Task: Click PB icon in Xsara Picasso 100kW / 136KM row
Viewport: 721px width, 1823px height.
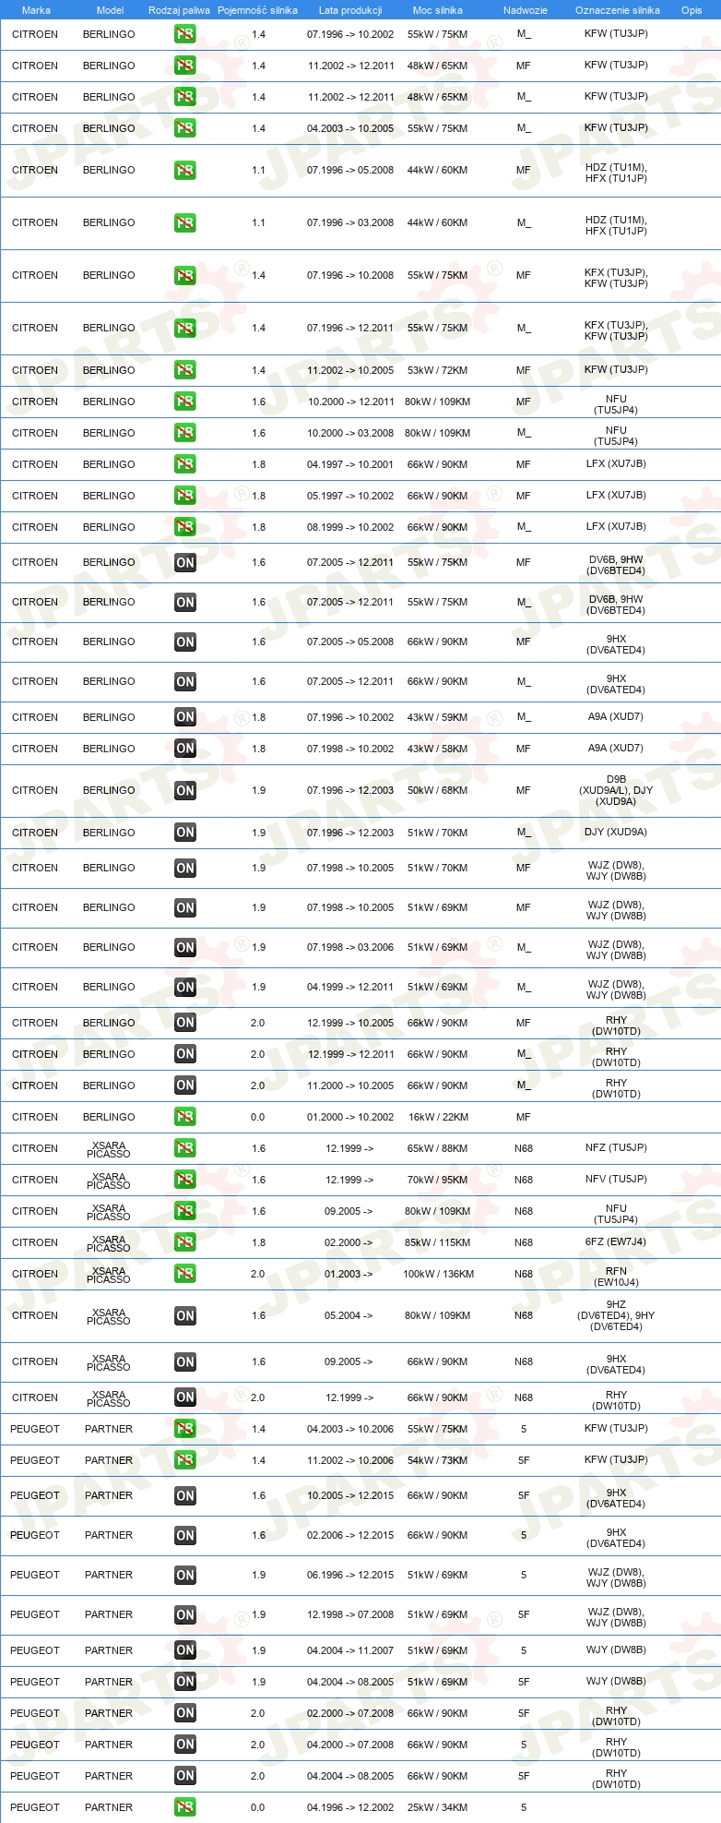Action: (185, 1274)
